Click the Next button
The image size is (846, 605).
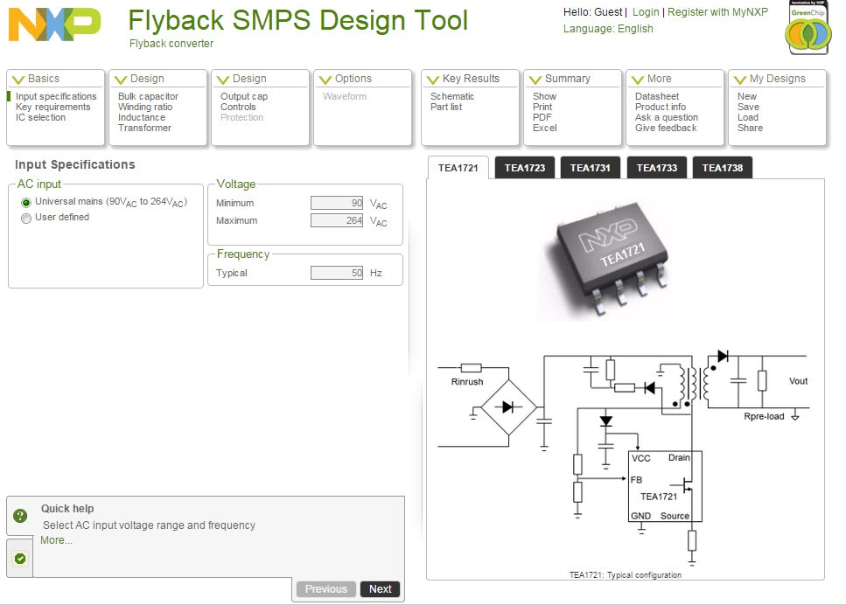coord(380,589)
